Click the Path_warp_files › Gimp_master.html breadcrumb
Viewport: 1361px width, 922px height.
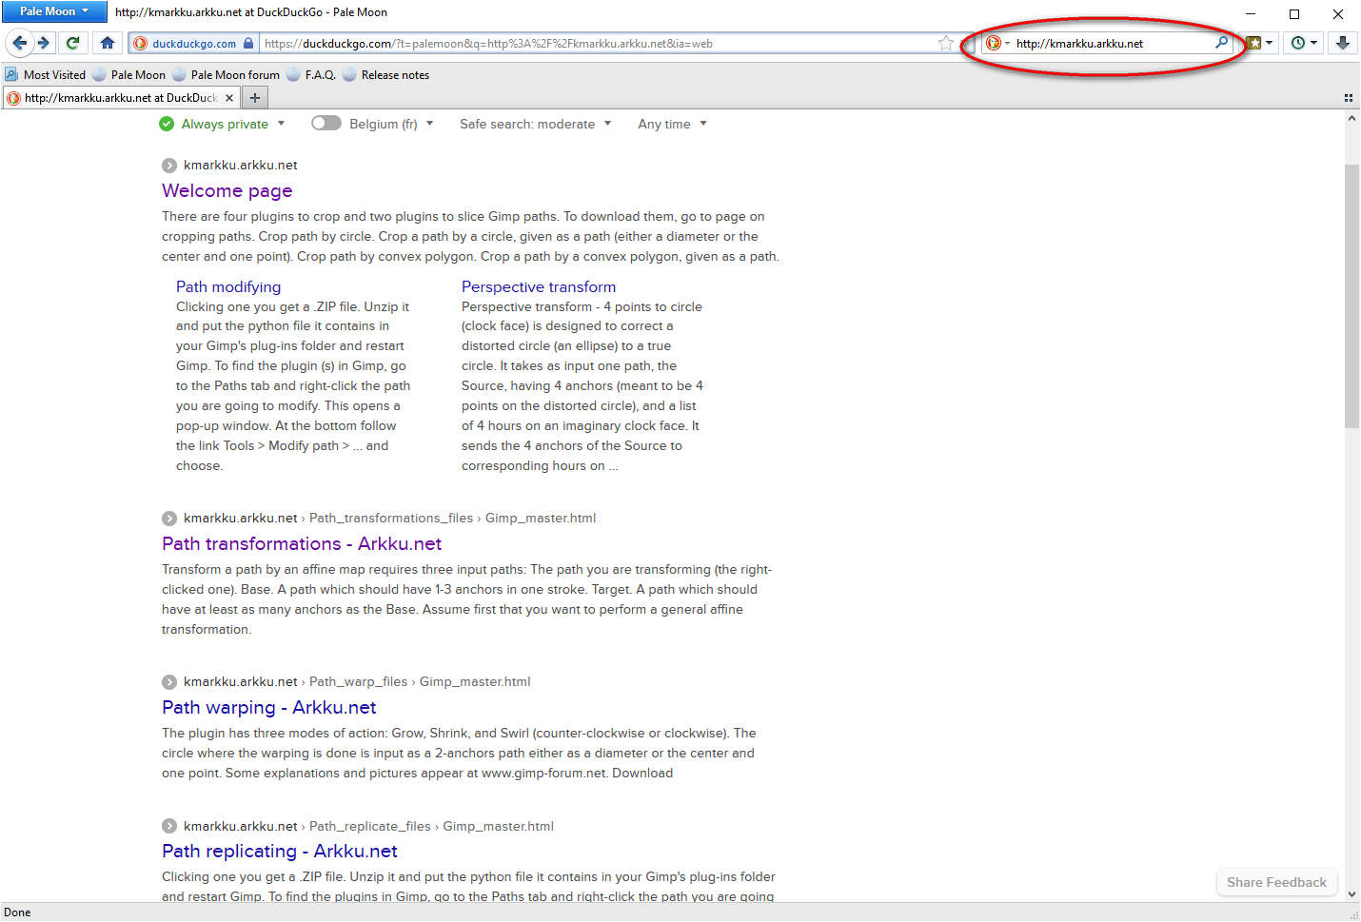(420, 682)
